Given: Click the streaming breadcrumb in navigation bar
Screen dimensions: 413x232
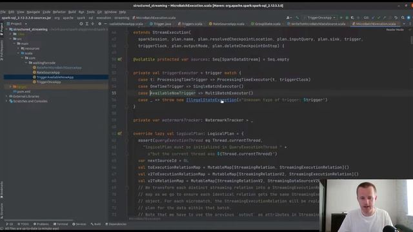Looking at the screenshot, I should (x=122, y=18).
